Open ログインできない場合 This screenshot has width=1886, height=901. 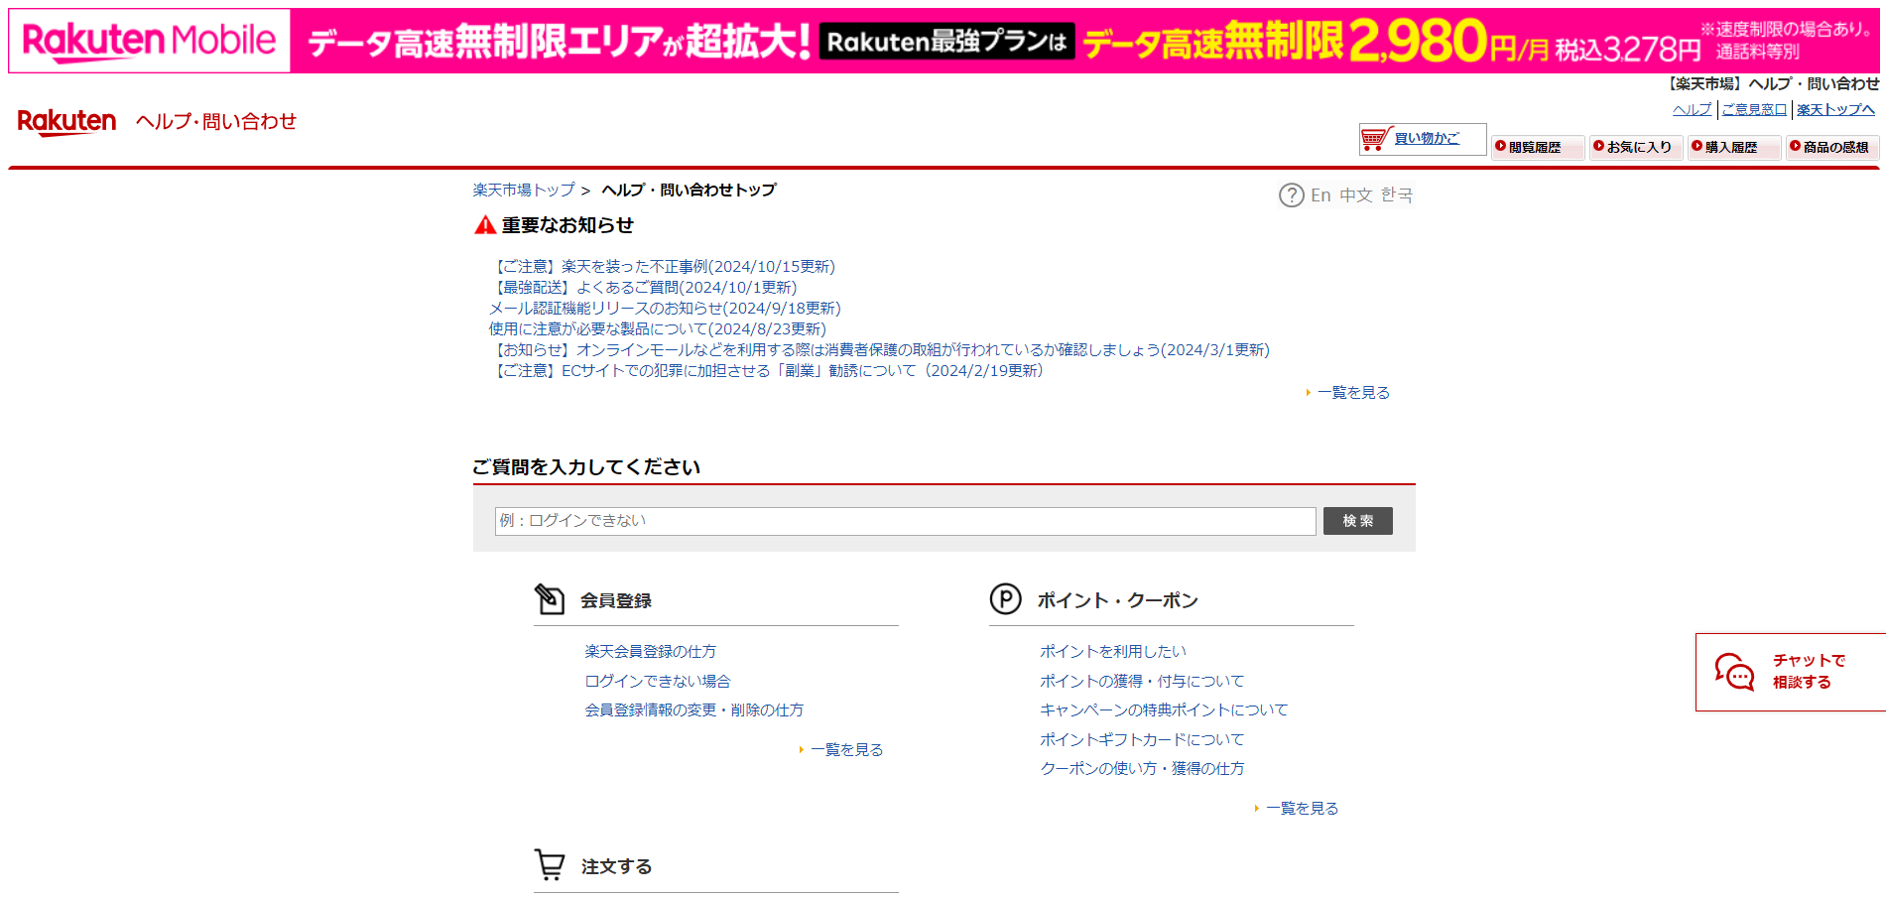pos(657,682)
